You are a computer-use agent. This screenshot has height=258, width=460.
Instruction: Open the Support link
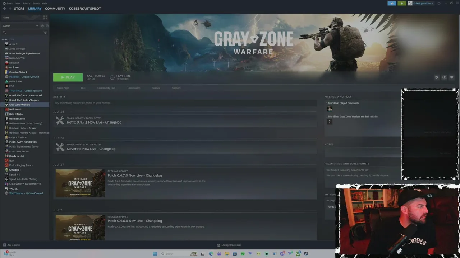tap(176, 88)
